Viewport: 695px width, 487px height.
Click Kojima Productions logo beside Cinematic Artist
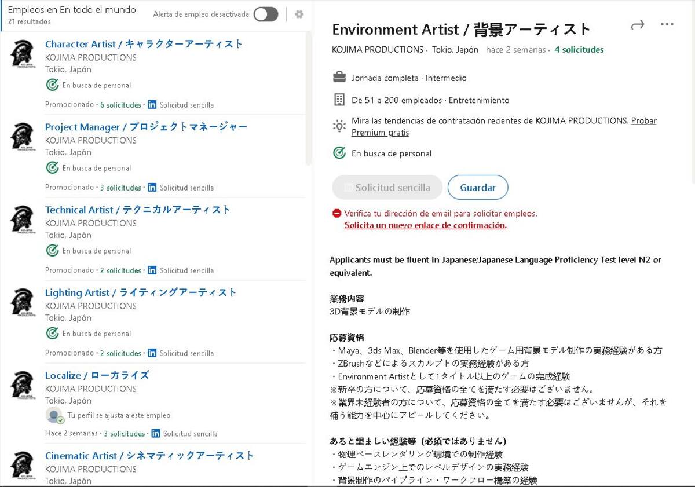pyautogui.click(x=23, y=465)
